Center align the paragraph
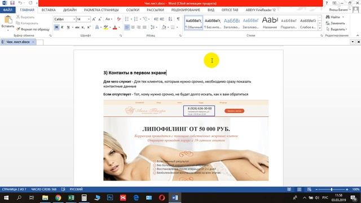Image resolution: width=361 pixels, height=203 pixels. (x=133, y=28)
